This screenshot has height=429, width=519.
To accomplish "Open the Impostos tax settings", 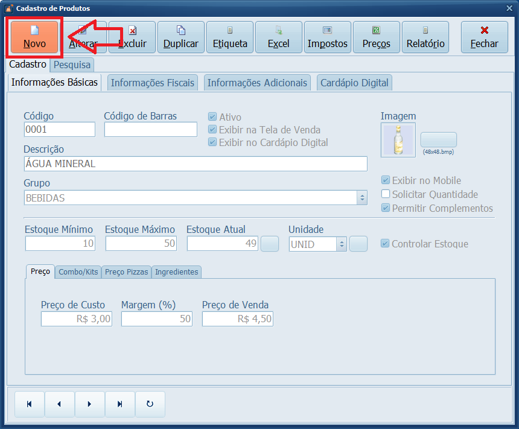I will (x=327, y=37).
